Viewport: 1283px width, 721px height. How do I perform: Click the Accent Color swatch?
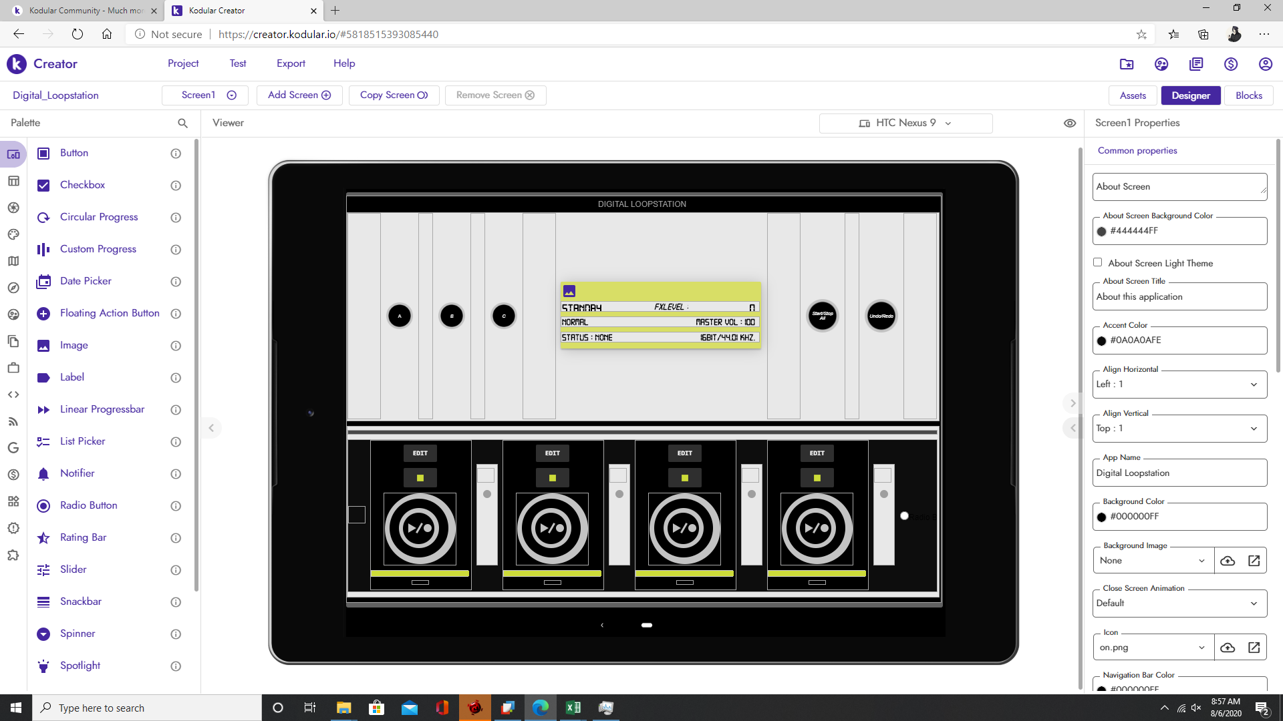(1102, 340)
